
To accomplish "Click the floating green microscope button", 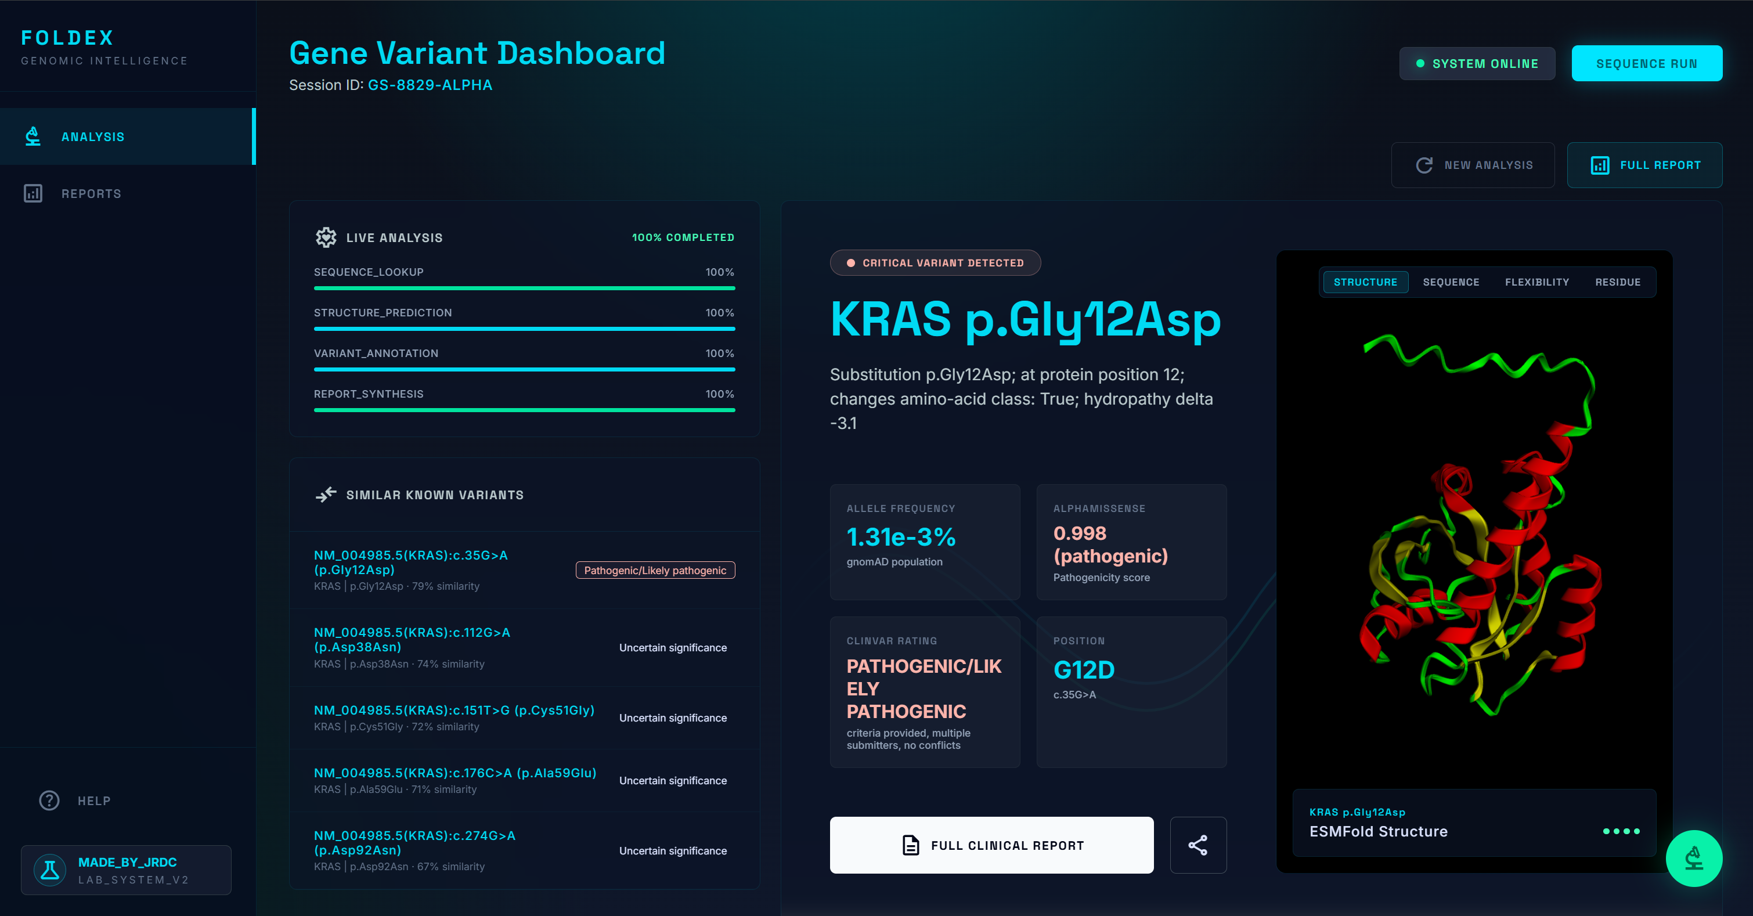I will (x=1693, y=858).
